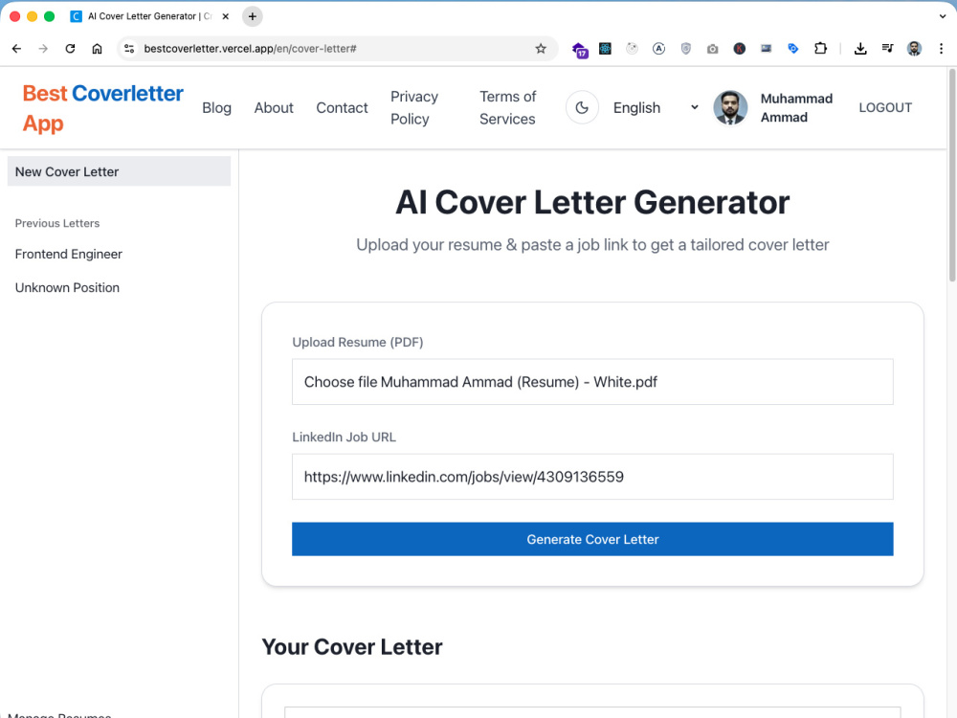Open the Extensions puzzle piece menu
The height and width of the screenshot is (718, 957).
click(x=820, y=48)
